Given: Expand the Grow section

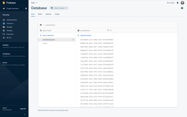Looking at the screenshot, I should [14, 64].
